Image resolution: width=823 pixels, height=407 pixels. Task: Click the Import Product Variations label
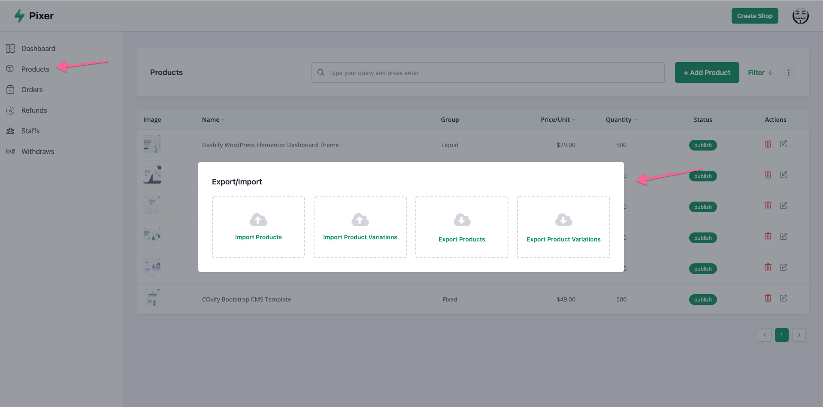point(360,237)
